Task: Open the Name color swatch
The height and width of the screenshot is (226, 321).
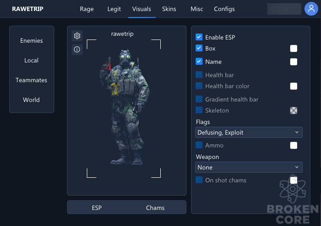Action: coord(293,62)
